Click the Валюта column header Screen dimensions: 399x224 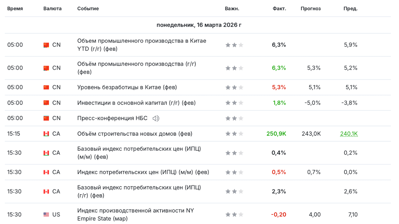(x=52, y=9)
